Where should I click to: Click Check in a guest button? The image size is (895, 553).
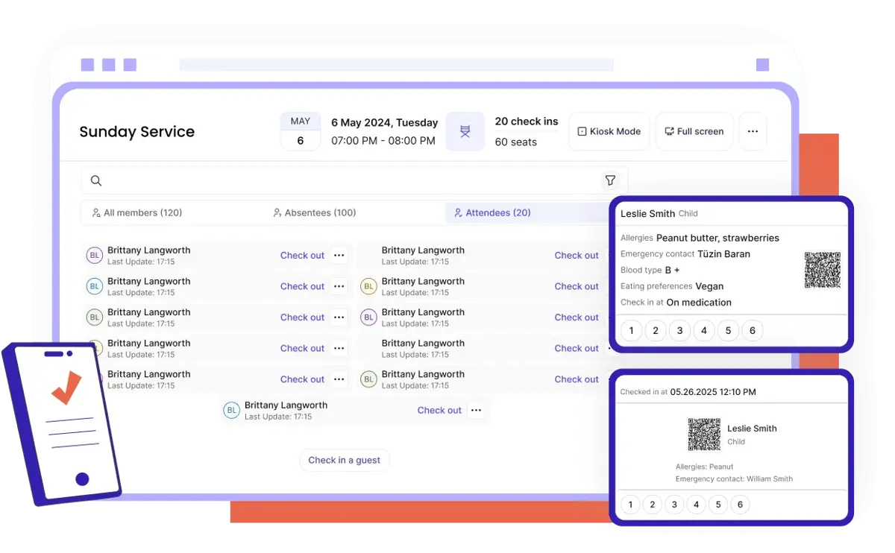pyautogui.click(x=345, y=460)
